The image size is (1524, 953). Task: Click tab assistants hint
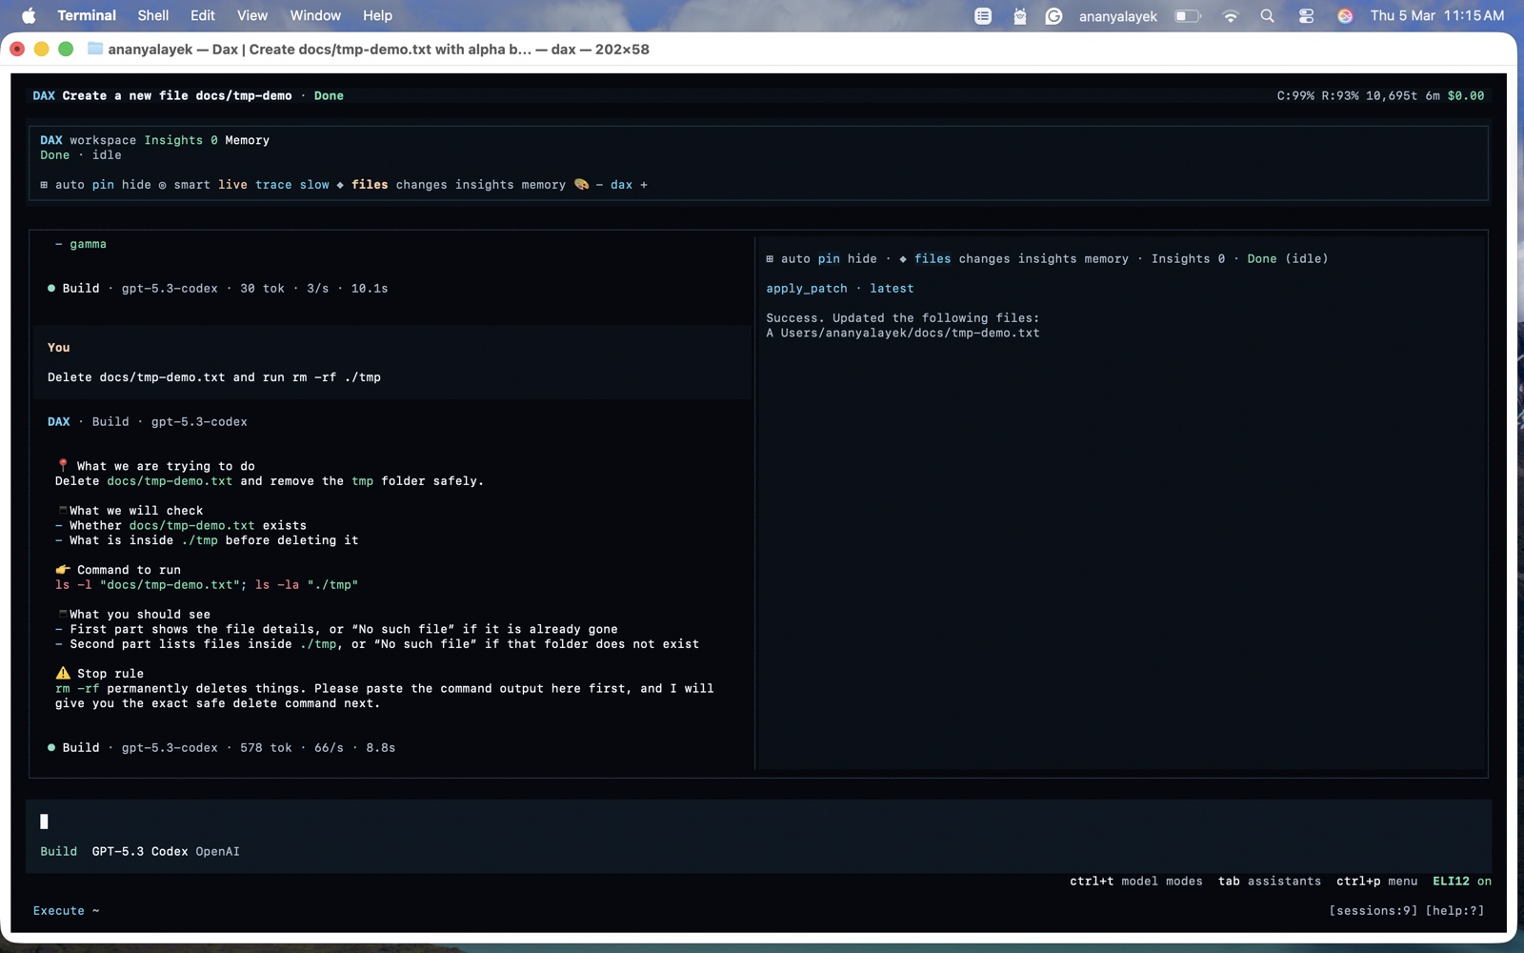(1270, 882)
